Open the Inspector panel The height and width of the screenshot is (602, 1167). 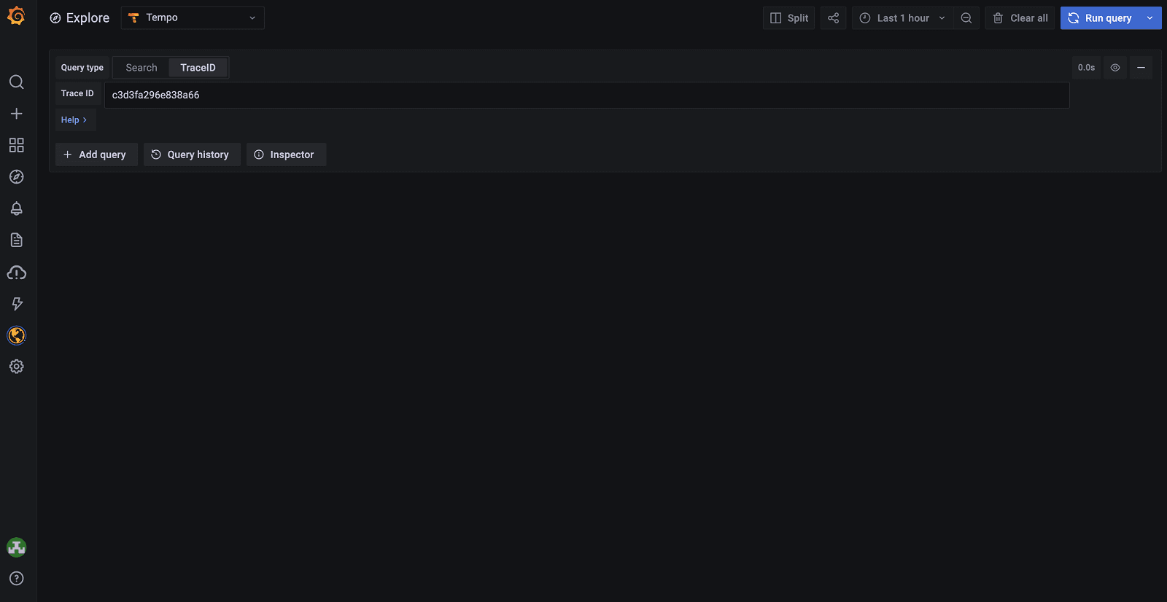[x=285, y=155]
